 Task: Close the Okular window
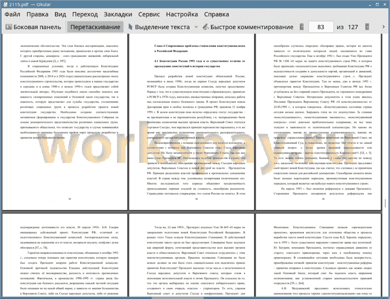pyautogui.click(x=385, y=4)
